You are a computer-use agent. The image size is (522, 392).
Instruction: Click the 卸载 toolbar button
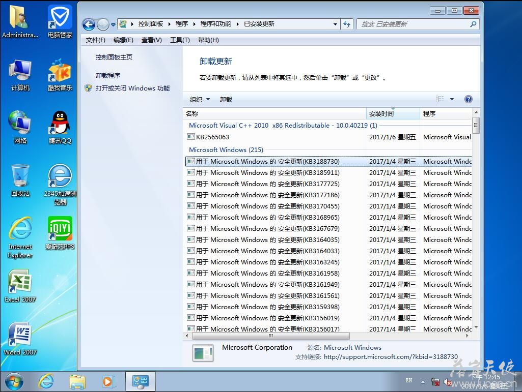coord(226,100)
